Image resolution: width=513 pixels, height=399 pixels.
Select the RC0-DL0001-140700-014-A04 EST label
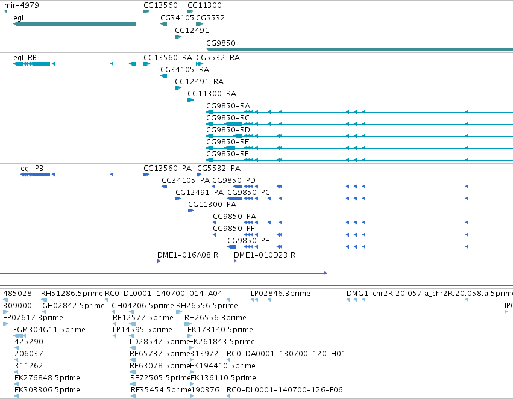click(x=163, y=294)
